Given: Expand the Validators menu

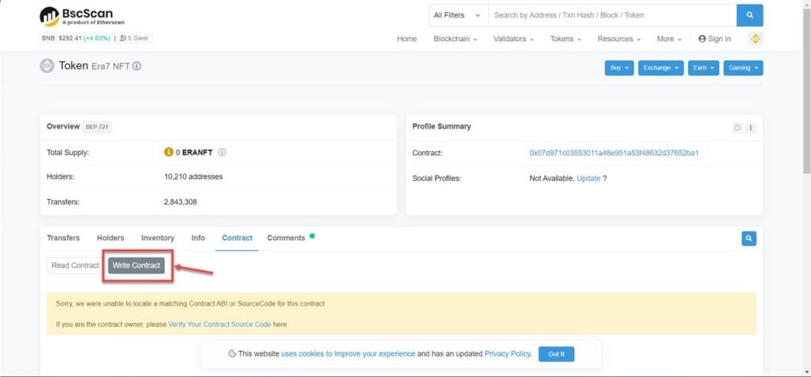Looking at the screenshot, I should 513,39.
